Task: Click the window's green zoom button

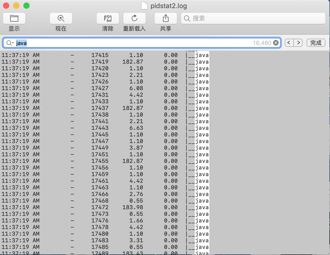Action: [26, 5]
